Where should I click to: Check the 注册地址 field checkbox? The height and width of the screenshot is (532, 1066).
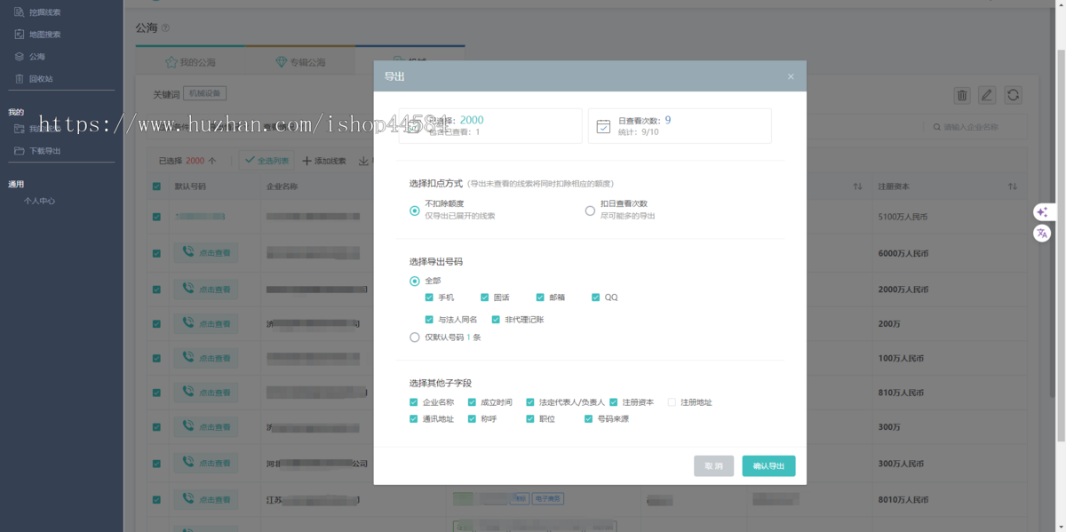click(x=672, y=402)
